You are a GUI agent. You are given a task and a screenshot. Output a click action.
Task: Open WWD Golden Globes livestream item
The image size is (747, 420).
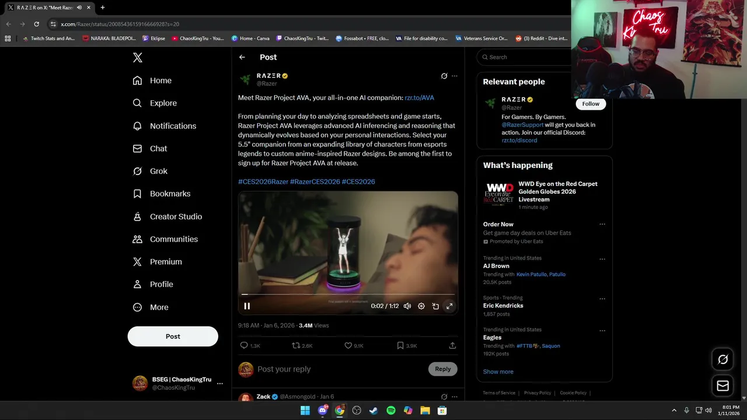[x=544, y=195]
